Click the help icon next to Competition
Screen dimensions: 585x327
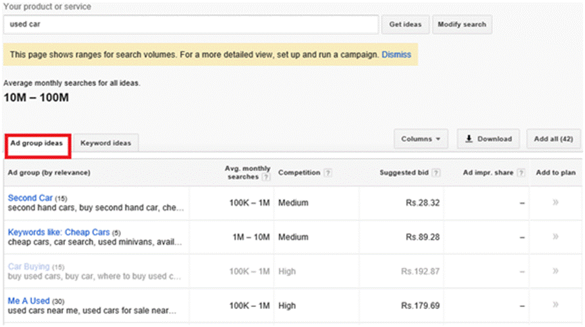[328, 173]
